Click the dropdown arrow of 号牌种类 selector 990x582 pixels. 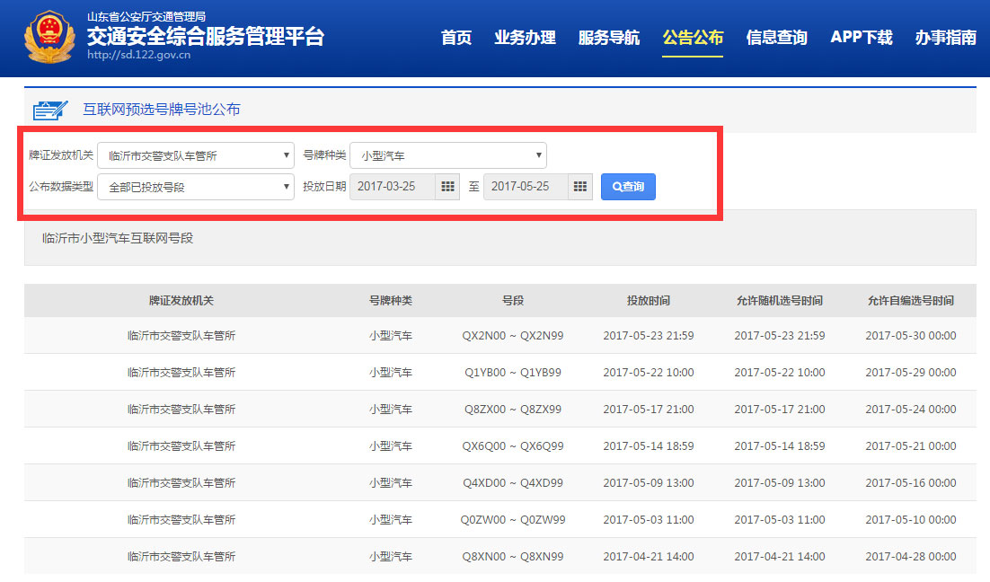click(x=537, y=154)
